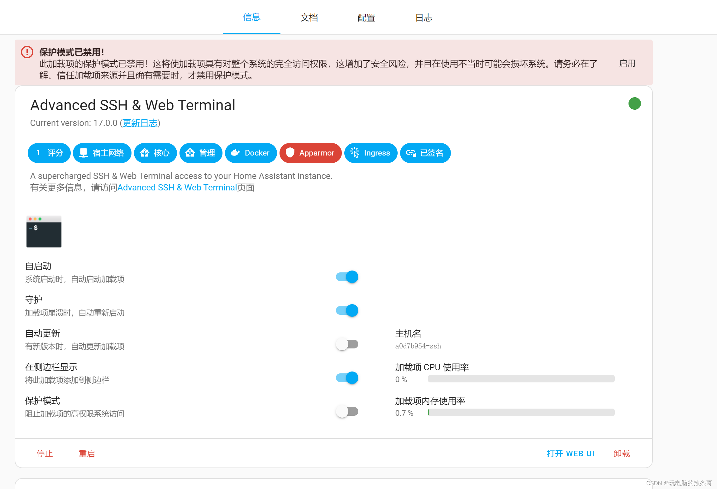Click the 加载项崩溃时，自动重新启动 description

click(x=75, y=313)
